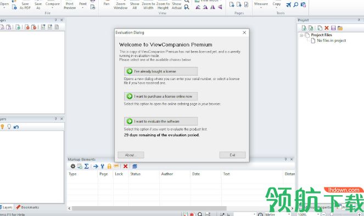Choose 'I want to purchase a license online now'

pos(161,96)
